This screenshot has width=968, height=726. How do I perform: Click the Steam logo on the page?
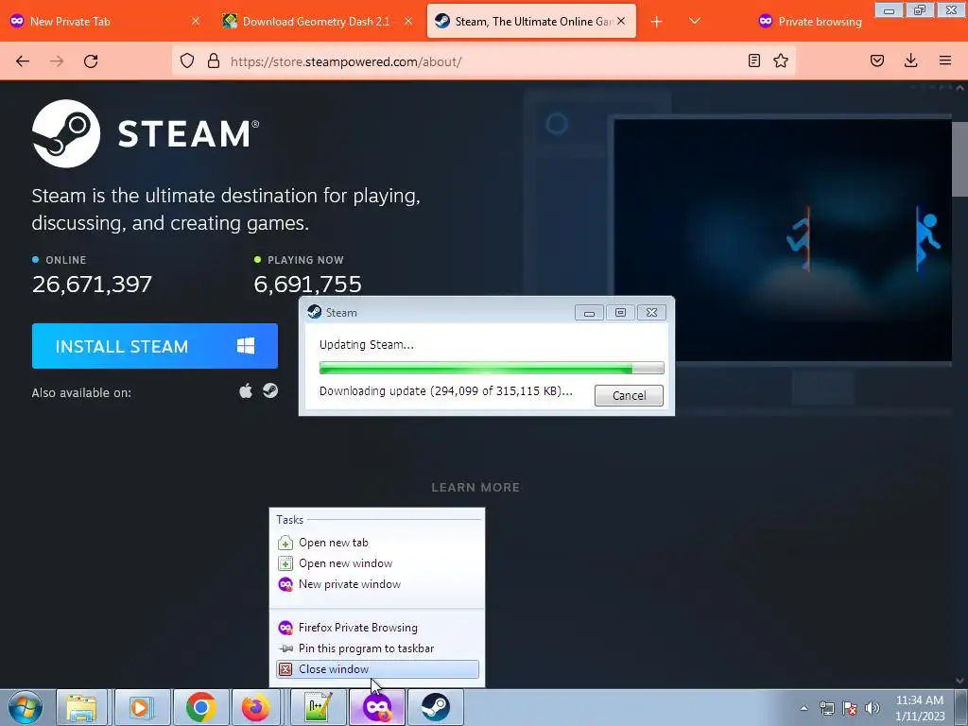pyautogui.click(x=146, y=133)
